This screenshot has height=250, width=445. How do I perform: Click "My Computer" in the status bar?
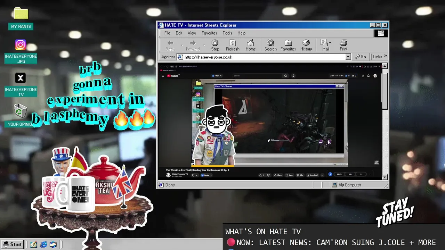coord(349,185)
